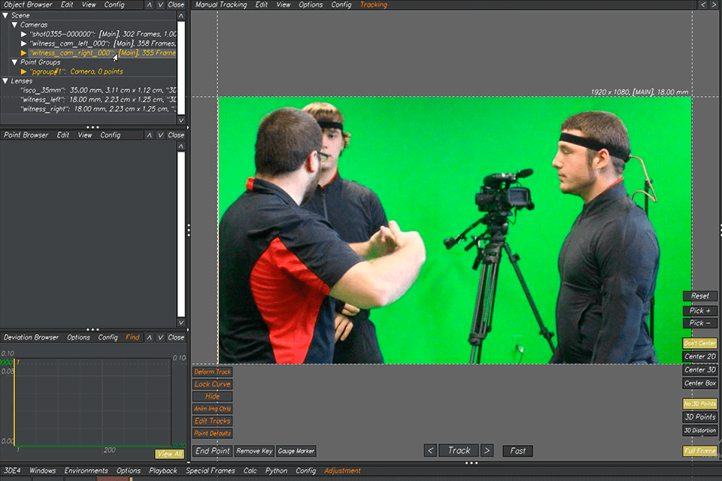Enable Lock Curve for the tracking curve
Screen dimensions: 722x481
click(x=212, y=383)
